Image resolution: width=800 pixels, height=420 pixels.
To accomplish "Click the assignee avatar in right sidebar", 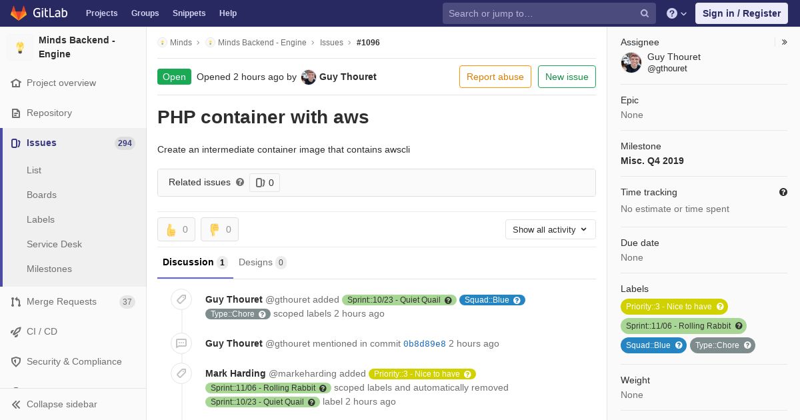I will 631,63.
